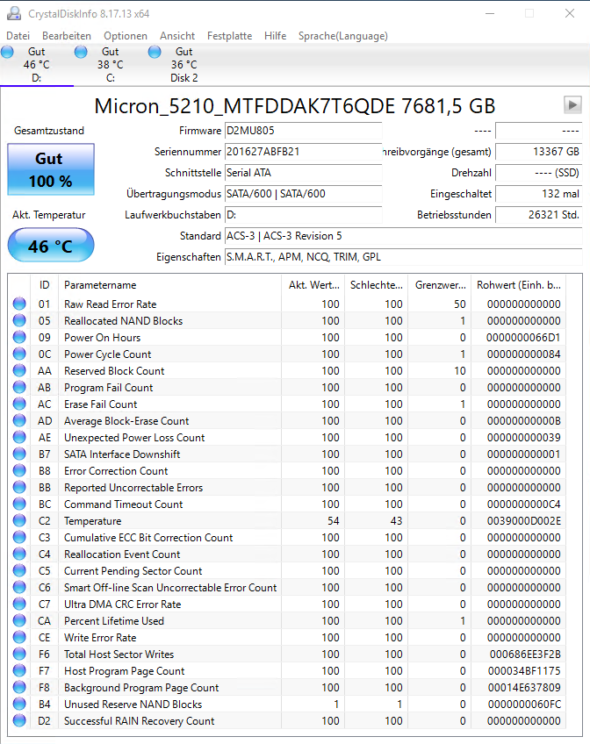Select the Disk 2 tab at 36 °C

pos(183,65)
